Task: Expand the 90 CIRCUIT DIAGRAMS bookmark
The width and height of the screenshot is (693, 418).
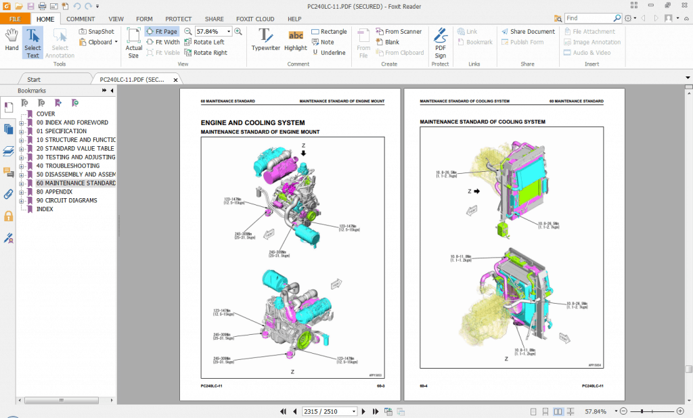Action: (x=21, y=201)
